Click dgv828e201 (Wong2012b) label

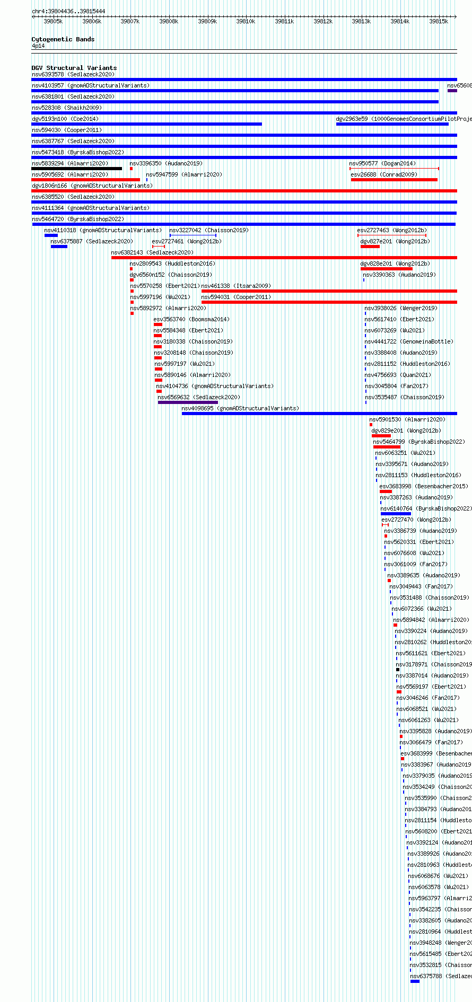coord(395,263)
